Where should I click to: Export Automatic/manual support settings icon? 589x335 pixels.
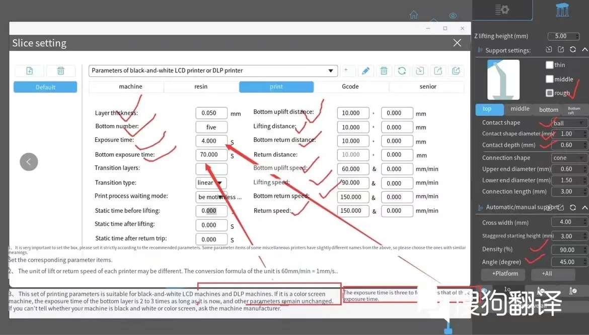[x=561, y=207]
